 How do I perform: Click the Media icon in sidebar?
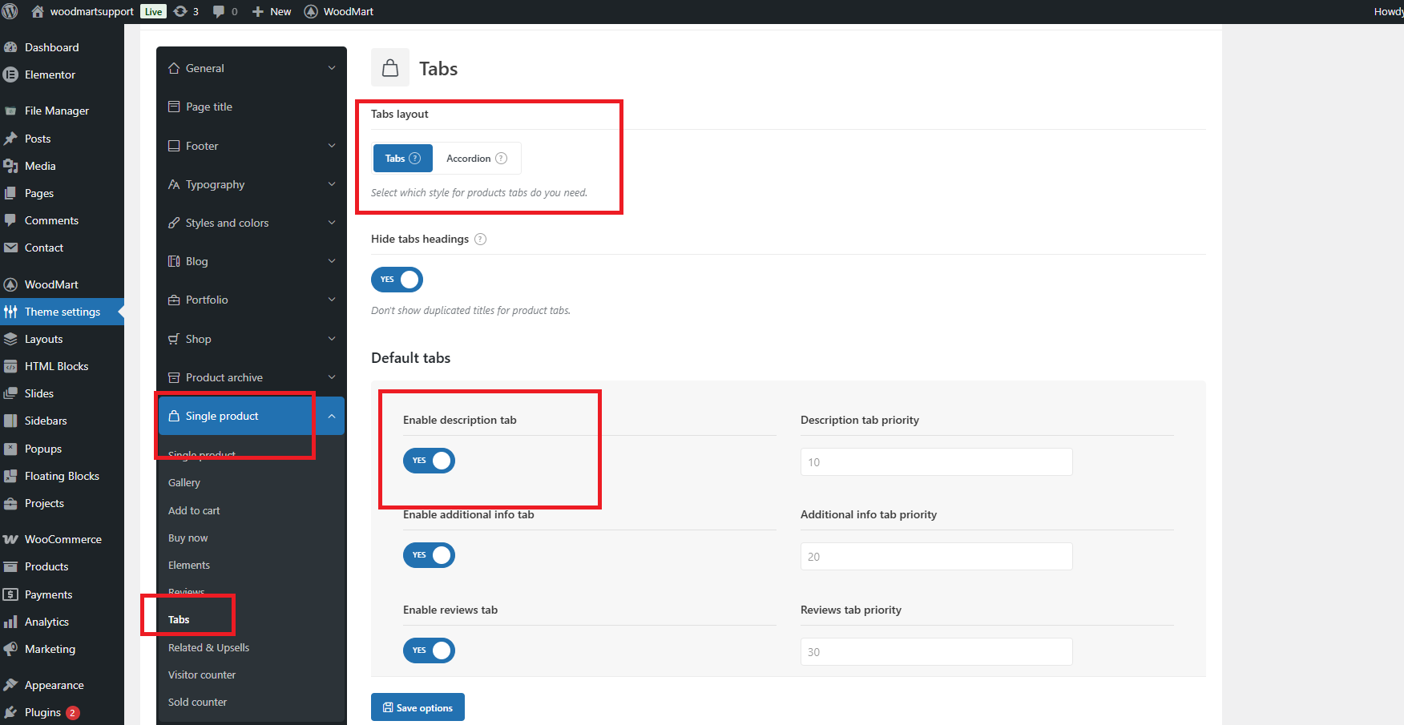pyautogui.click(x=10, y=166)
